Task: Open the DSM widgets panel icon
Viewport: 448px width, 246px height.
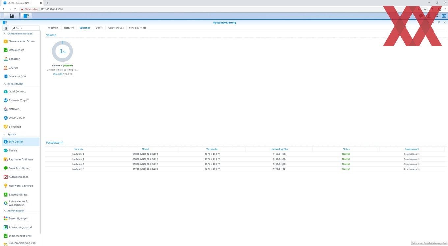Action: [x=444, y=16]
